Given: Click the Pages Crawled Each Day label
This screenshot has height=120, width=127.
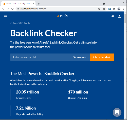Looking at the screenshot, I should pyautogui.click(x=30, y=114).
